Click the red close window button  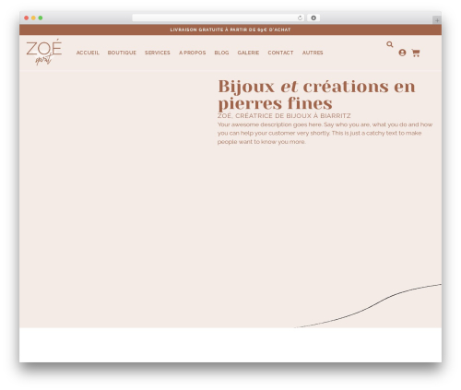(x=27, y=18)
